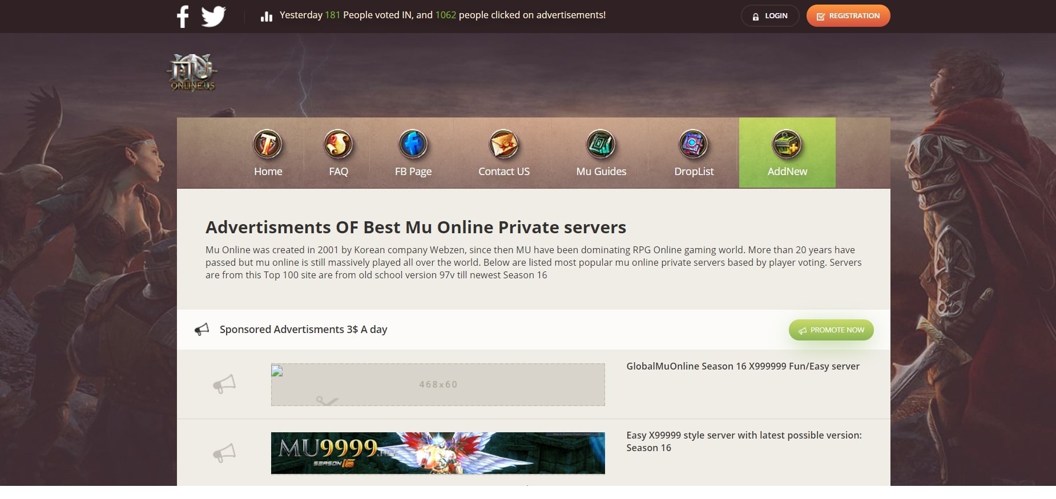Click the intro paragraph starting 'Mu Online was created in 2001'

point(533,262)
